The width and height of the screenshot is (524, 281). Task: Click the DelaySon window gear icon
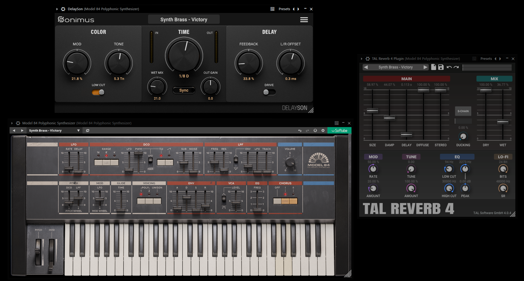point(63,9)
